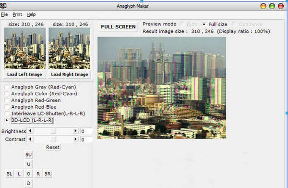Click the 'Result image size' text

tap(163, 31)
